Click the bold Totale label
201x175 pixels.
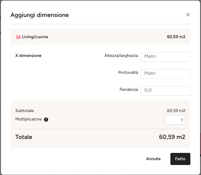pos(24,137)
